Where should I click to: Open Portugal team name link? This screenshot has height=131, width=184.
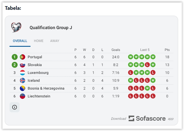(x=35, y=57)
